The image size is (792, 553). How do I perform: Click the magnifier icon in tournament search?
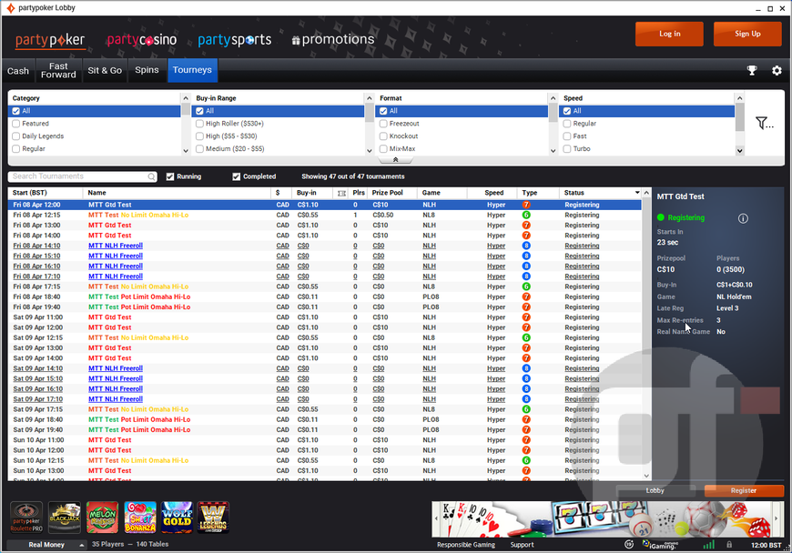(151, 176)
